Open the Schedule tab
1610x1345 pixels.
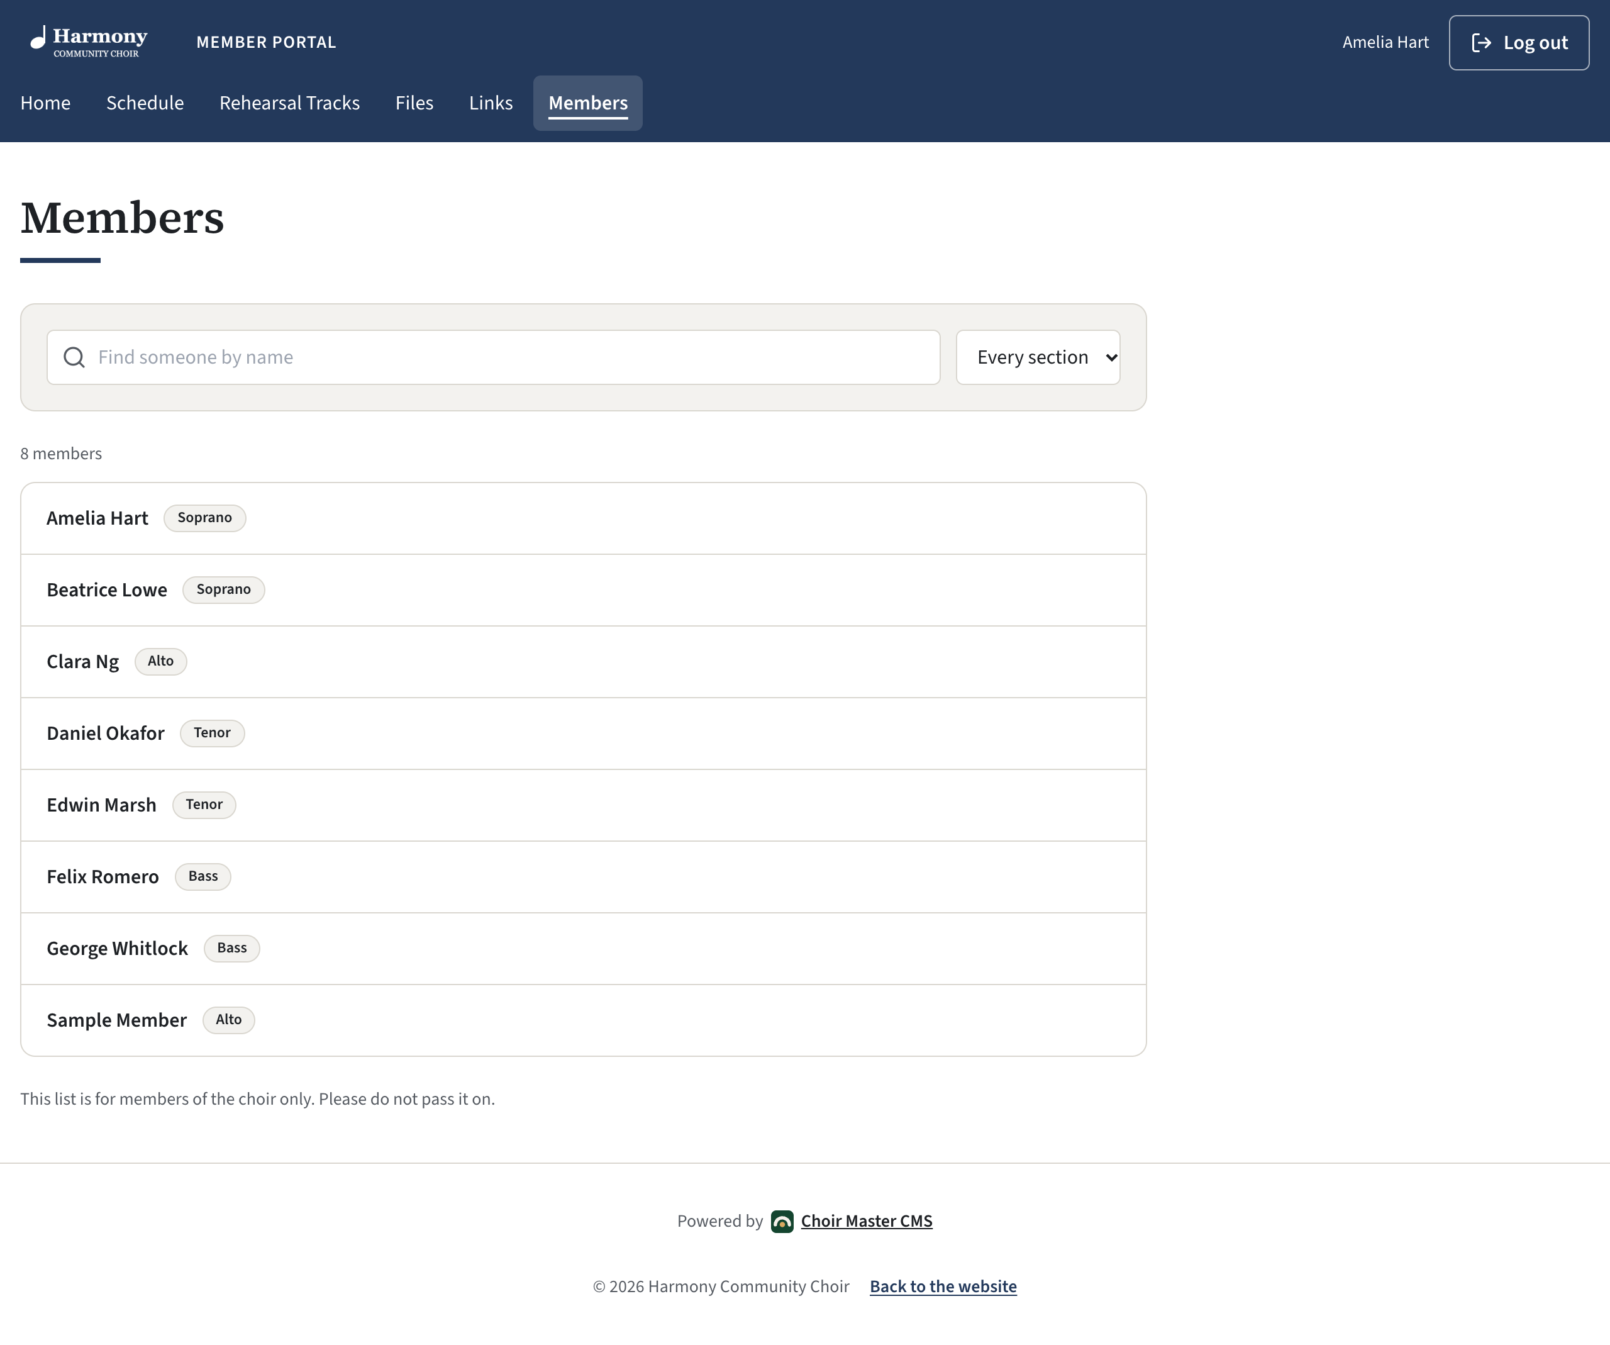click(x=145, y=103)
